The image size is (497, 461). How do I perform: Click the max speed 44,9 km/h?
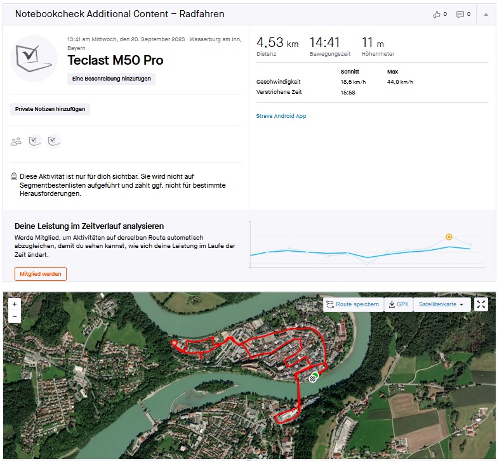pyautogui.click(x=400, y=82)
